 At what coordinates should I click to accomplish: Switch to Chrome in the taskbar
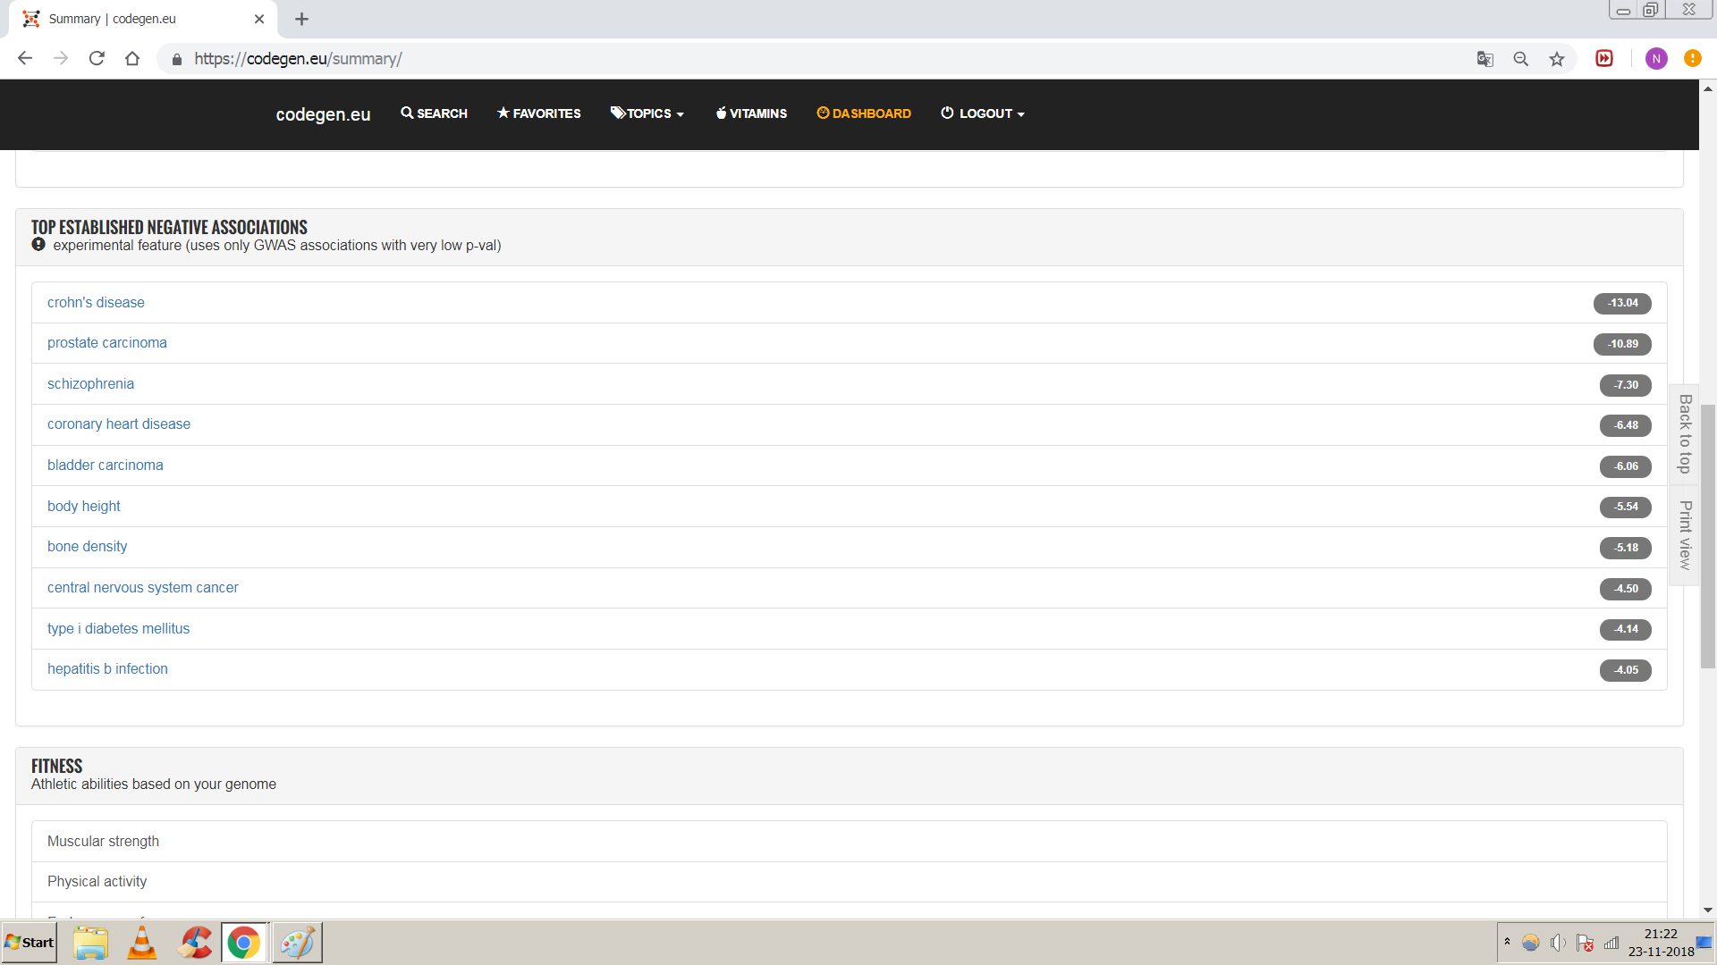pyautogui.click(x=244, y=943)
